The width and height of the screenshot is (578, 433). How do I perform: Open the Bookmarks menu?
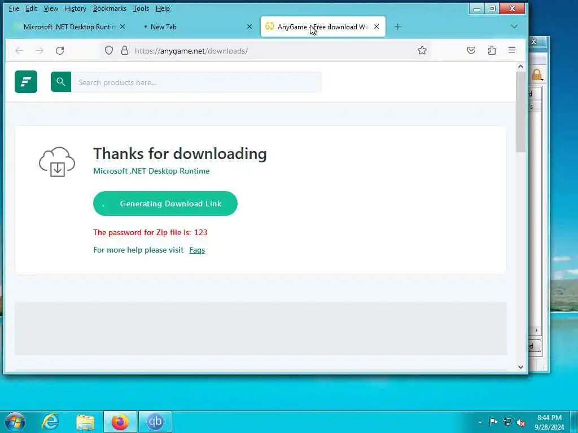(110, 8)
